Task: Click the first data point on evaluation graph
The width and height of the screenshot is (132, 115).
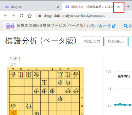Action: pyautogui.click(x=115, y=105)
